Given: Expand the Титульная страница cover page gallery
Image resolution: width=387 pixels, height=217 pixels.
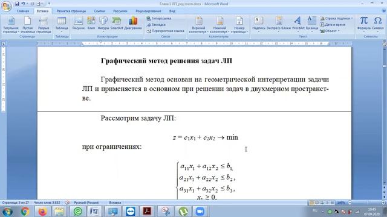Looking at the screenshot, I should click(11, 25).
